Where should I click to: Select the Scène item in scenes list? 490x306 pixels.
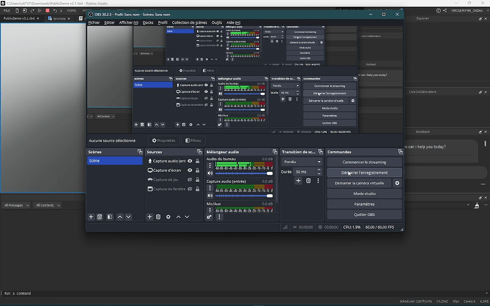(115, 161)
